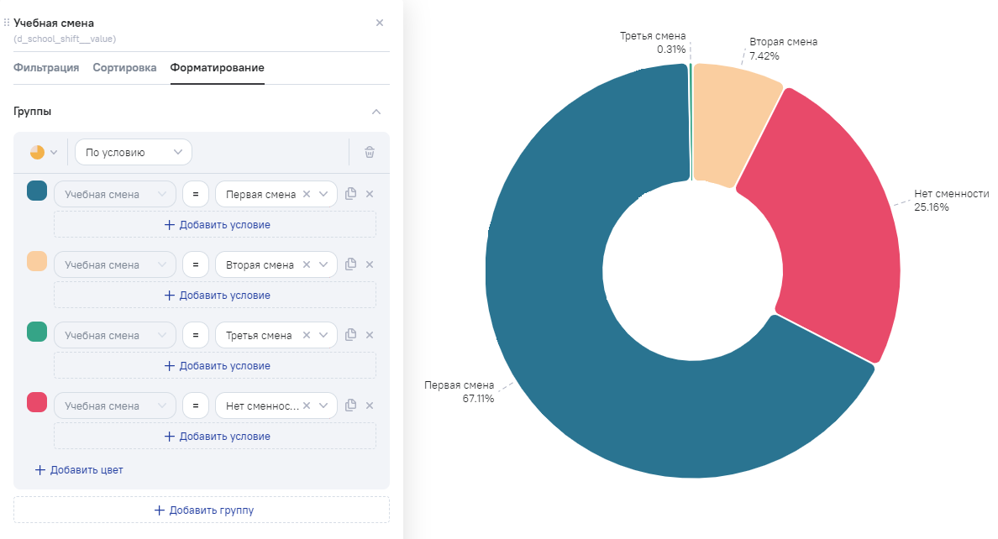Screen dimensions: 998x539
Task: Add condition under Первая смена row
Action: (215, 225)
